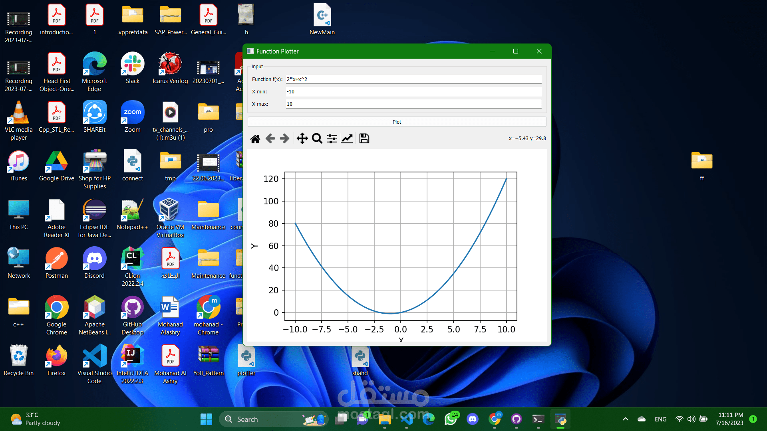Viewport: 767px width, 431px height.
Task: Select the ff folder on desktop
Action: [702, 166]
